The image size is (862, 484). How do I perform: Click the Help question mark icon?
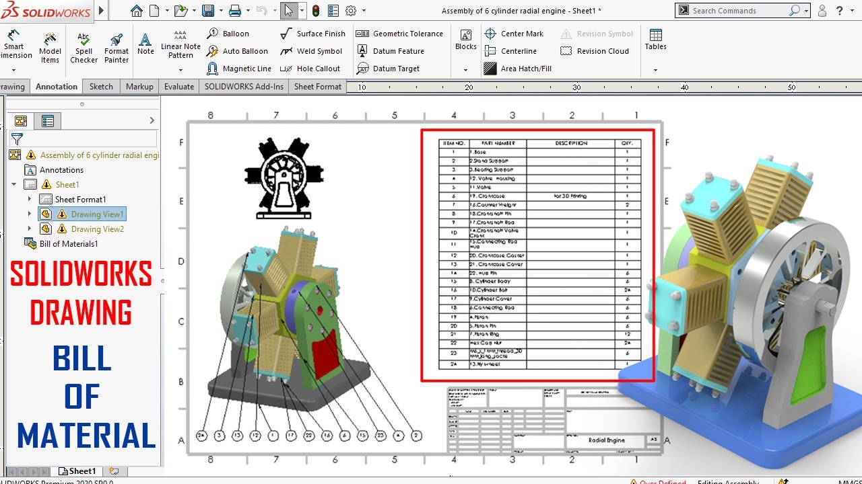840,11
